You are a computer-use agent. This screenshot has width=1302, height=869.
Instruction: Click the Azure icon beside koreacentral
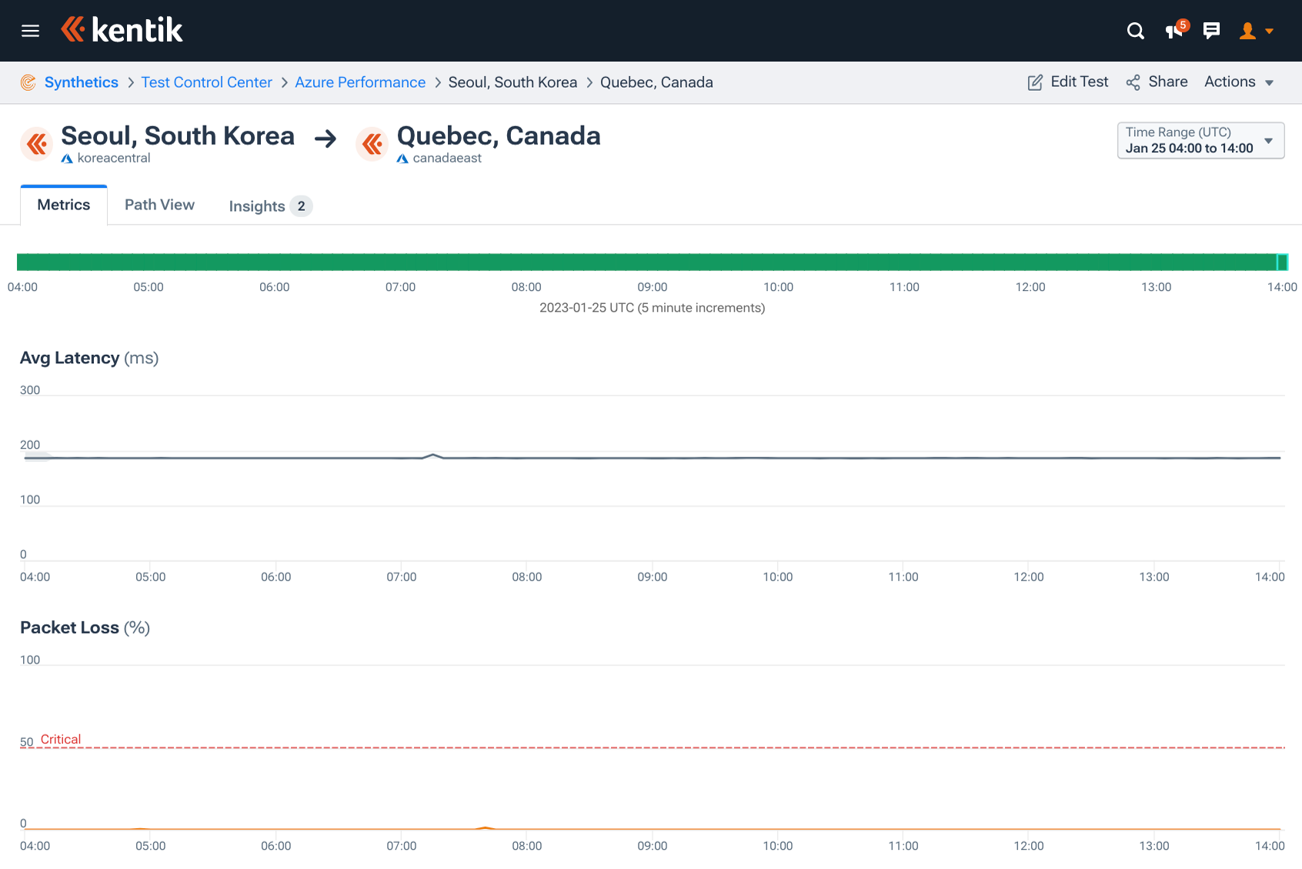(x=67, y=159)
